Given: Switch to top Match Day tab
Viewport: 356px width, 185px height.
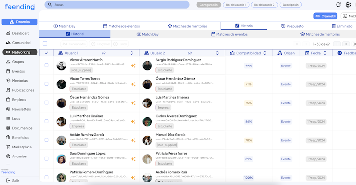Looking at the screenshot, I should 64,26.
